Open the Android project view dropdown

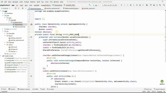click(5, 8)
